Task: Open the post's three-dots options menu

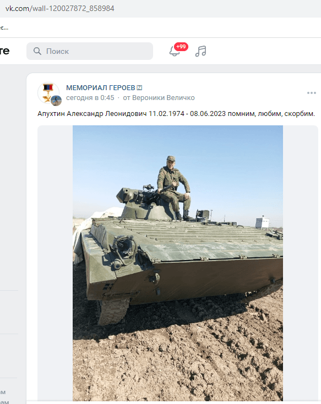Action: (x=312, y=93)
